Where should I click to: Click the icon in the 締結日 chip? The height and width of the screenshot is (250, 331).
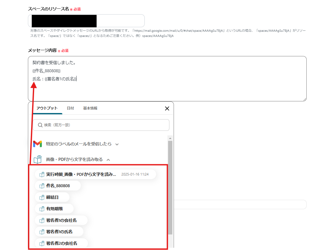tap(42, 197)
